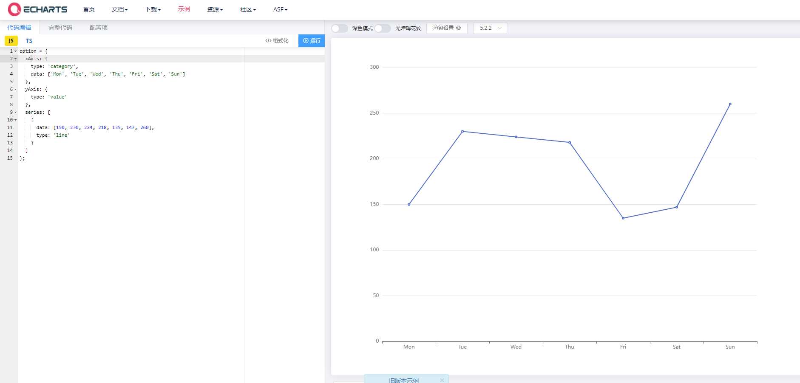The image size is (800, 383).
Task: Go to 首页 home page
Action: point(89,9)
